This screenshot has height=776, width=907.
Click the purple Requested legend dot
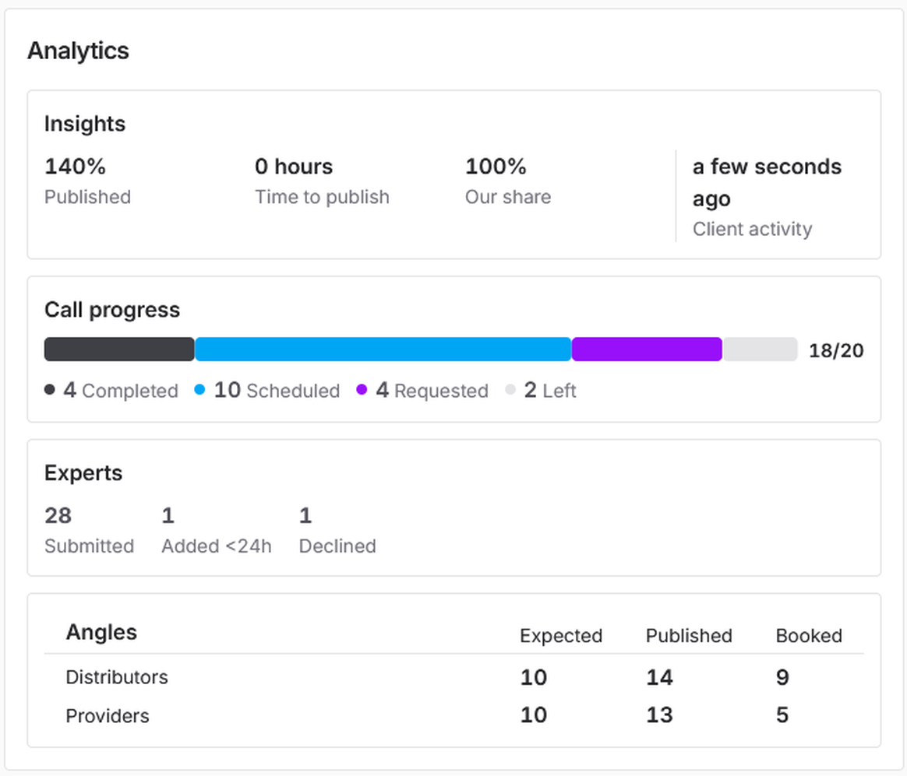pyautogui.click(x=362, y=390)
